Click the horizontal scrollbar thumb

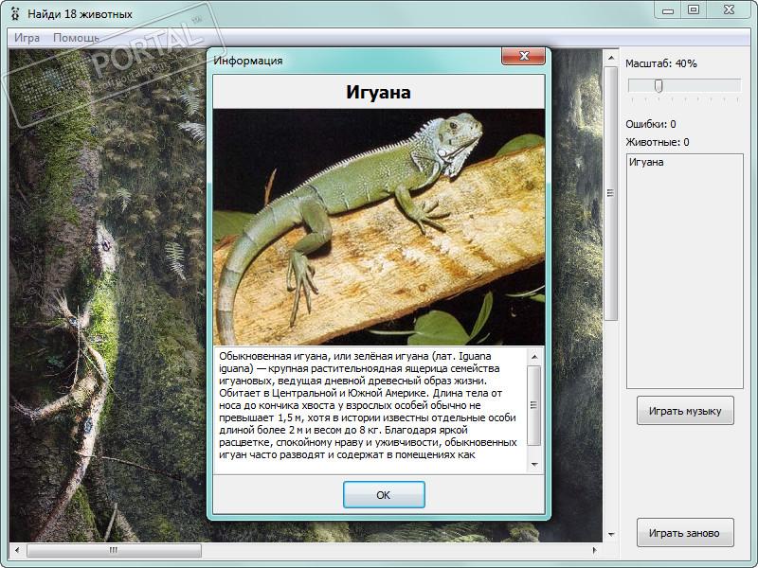[x=114, y=550]
